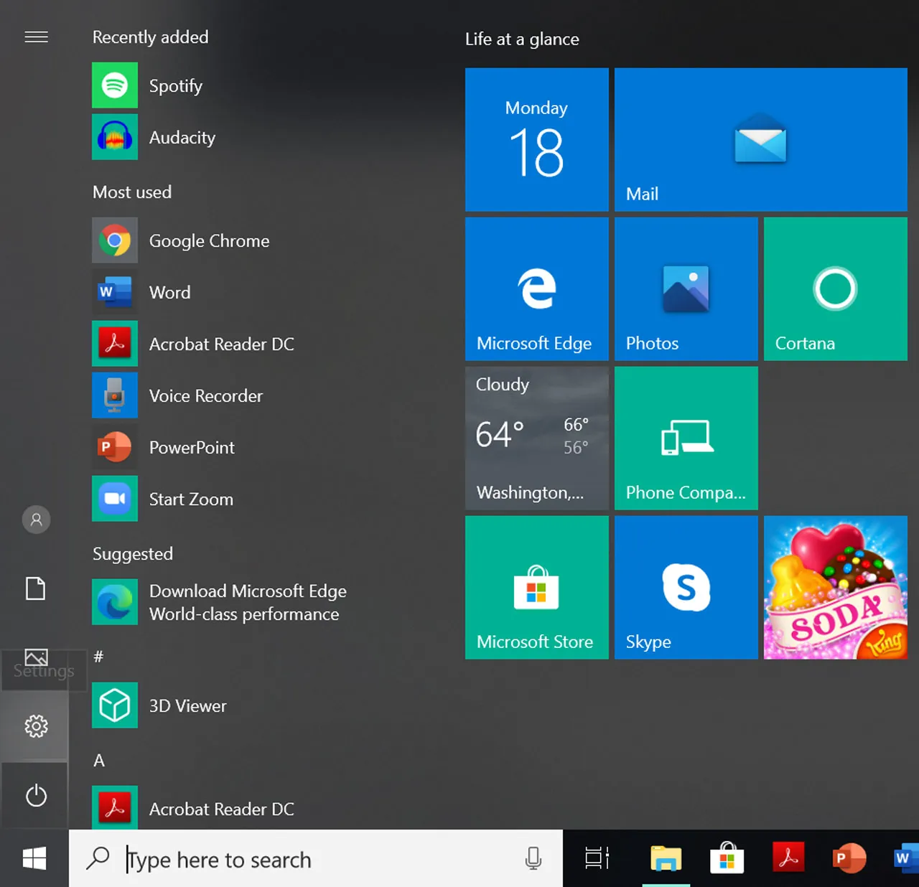
Task: Open Task View on the taskbar
Action: click(597, 858)
